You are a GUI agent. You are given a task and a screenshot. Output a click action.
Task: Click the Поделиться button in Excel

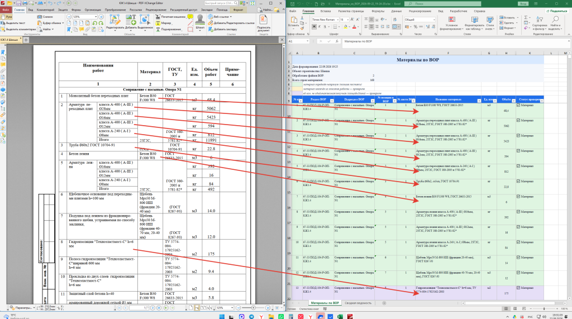coord(557,11)
